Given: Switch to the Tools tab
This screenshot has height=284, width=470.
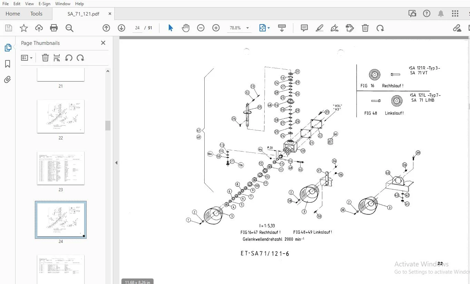Looking at the screenshot, I should pyautogui.click(x=36, y=14).
